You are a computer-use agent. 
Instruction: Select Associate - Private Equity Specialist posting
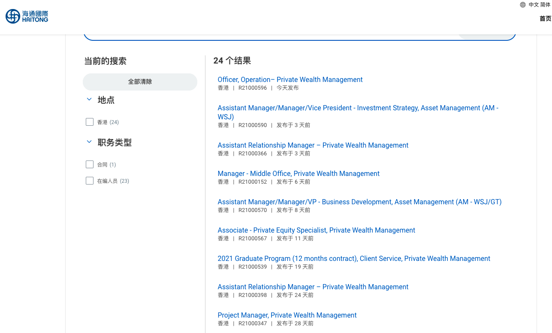[x=316, y=230]
